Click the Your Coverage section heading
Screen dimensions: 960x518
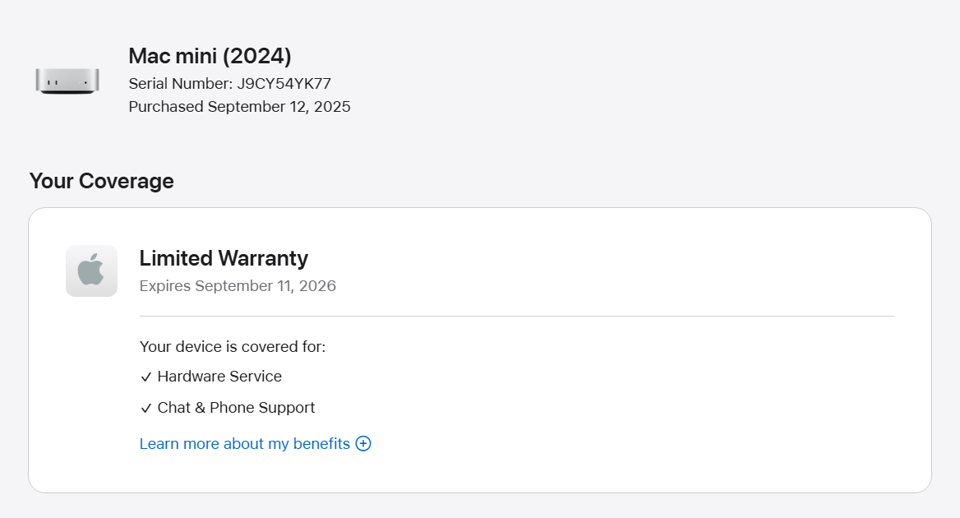click(102, 181)
